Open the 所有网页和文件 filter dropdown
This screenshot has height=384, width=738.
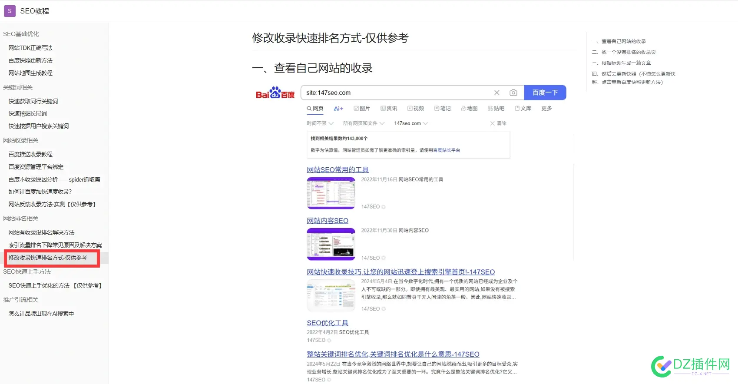coord(364,123)
